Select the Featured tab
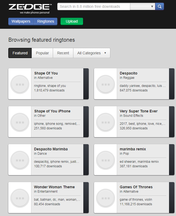The width and height of the screenshot is (176, 216). 20,53
